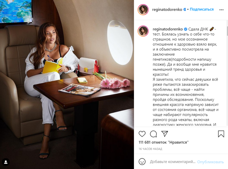Open reginatodorenko profile from header username
Screen dimensions: 228x169
pyautogui.click(x=167, y=9)
